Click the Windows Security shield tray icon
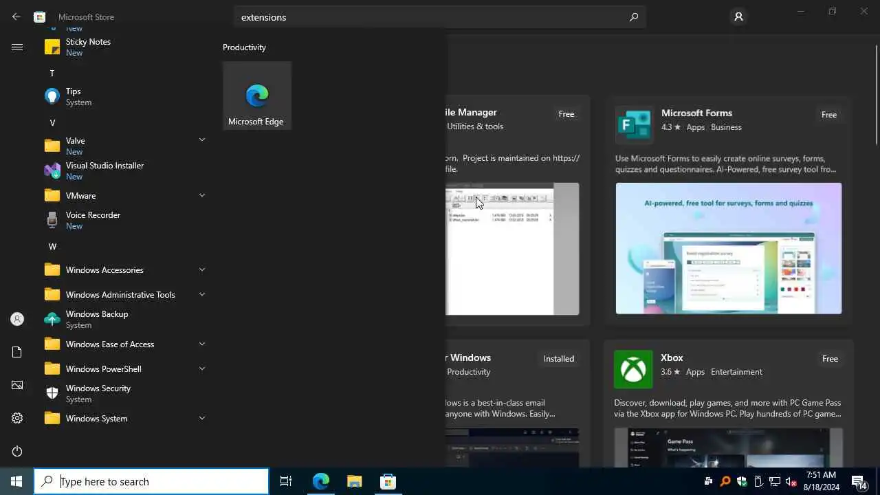Screen dimensions: 880x495 click(741, 481)
